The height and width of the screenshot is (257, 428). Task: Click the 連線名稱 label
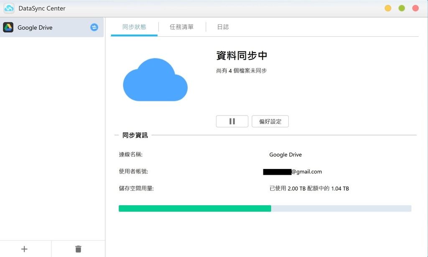(x=131, y=154)
